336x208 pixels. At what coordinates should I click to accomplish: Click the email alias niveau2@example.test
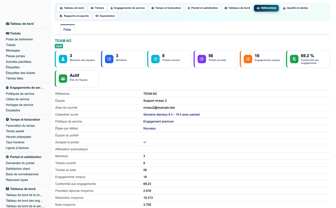[159, 108]
